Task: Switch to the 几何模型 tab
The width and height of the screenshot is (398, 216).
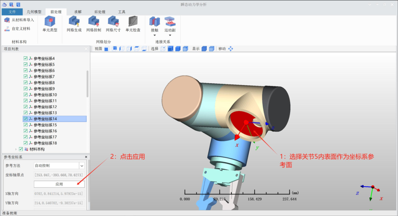Action: tap(34, 12)
